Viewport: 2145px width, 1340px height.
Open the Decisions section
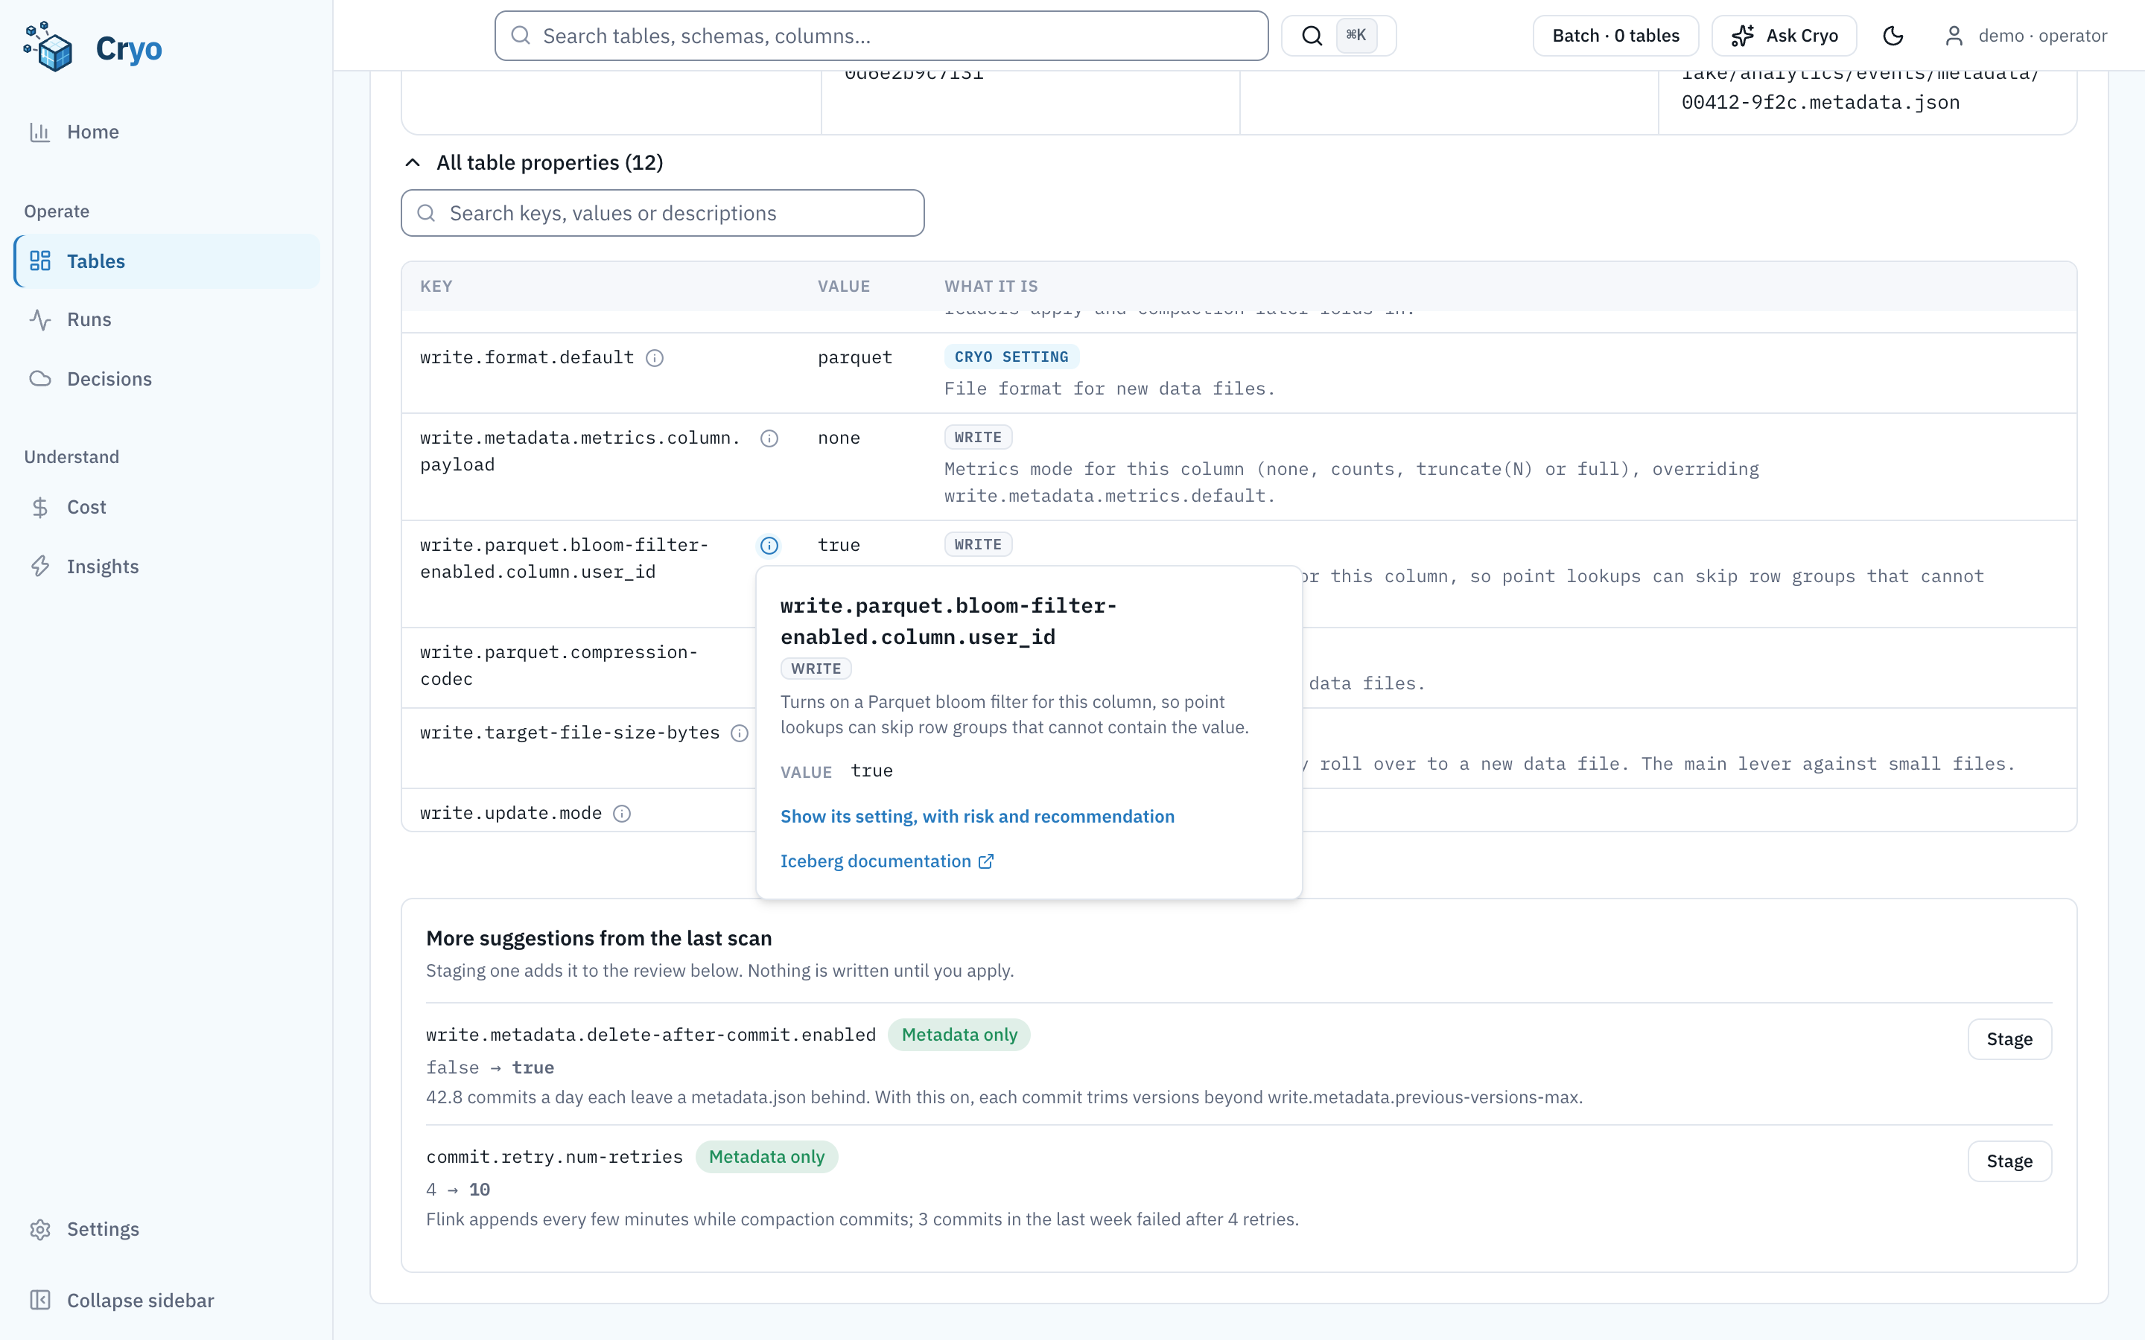click(167, 380)
